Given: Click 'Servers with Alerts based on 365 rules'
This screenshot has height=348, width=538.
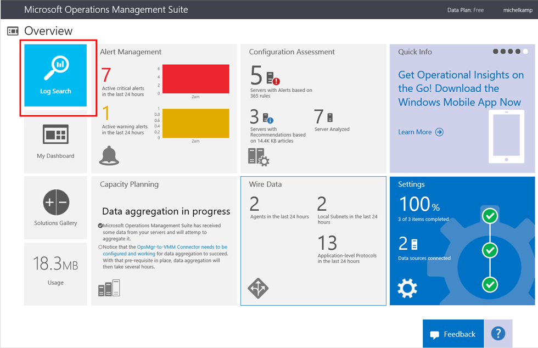Looking at the screenshot, I should (x=281, y=93).
